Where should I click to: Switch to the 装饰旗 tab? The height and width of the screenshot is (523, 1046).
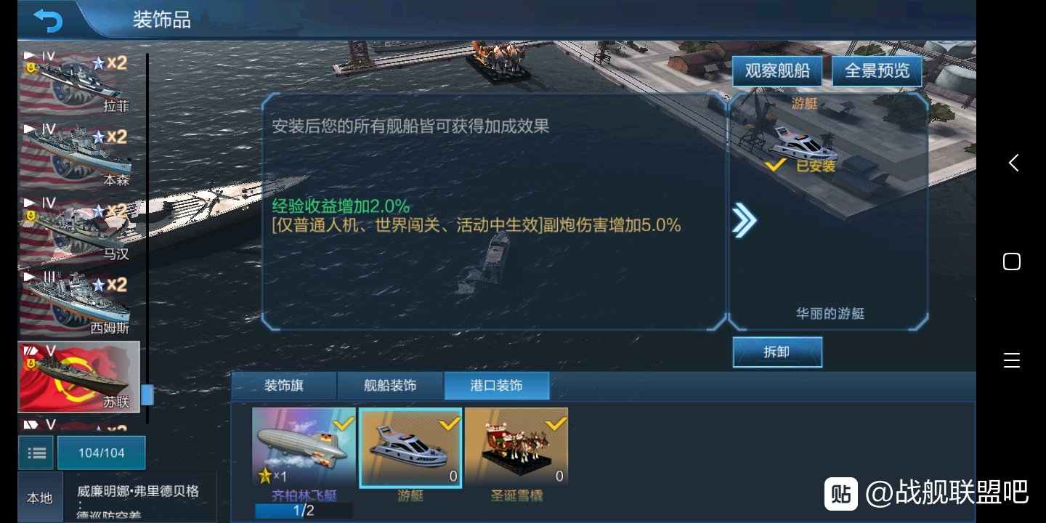click(284, 386)
